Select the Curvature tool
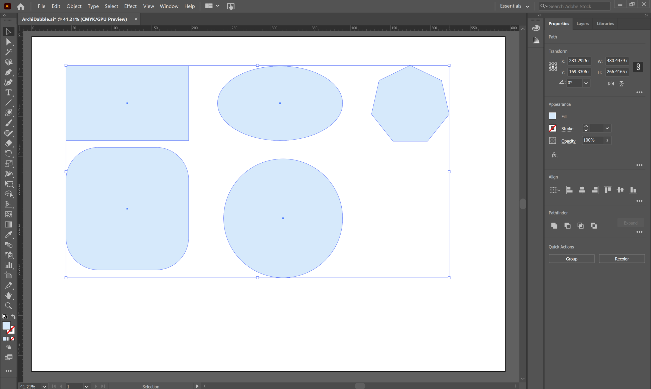This screenshot has width=651, height=389. point(8,82)
